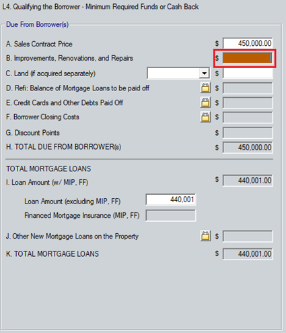Click the Total Mortgage Loans amount field
This screenshot has height=333, width=286.
248,254
